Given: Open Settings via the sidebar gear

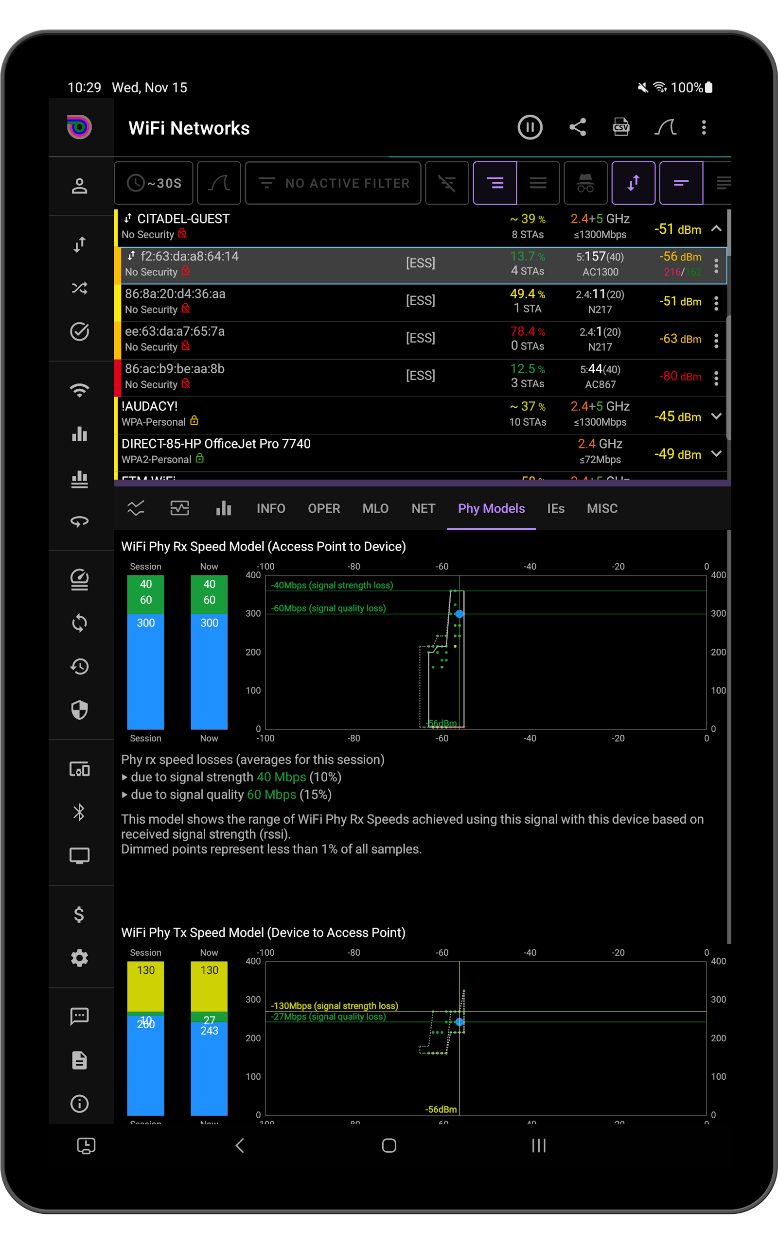Looking at the screenshot, I should [x=80, y=958].
